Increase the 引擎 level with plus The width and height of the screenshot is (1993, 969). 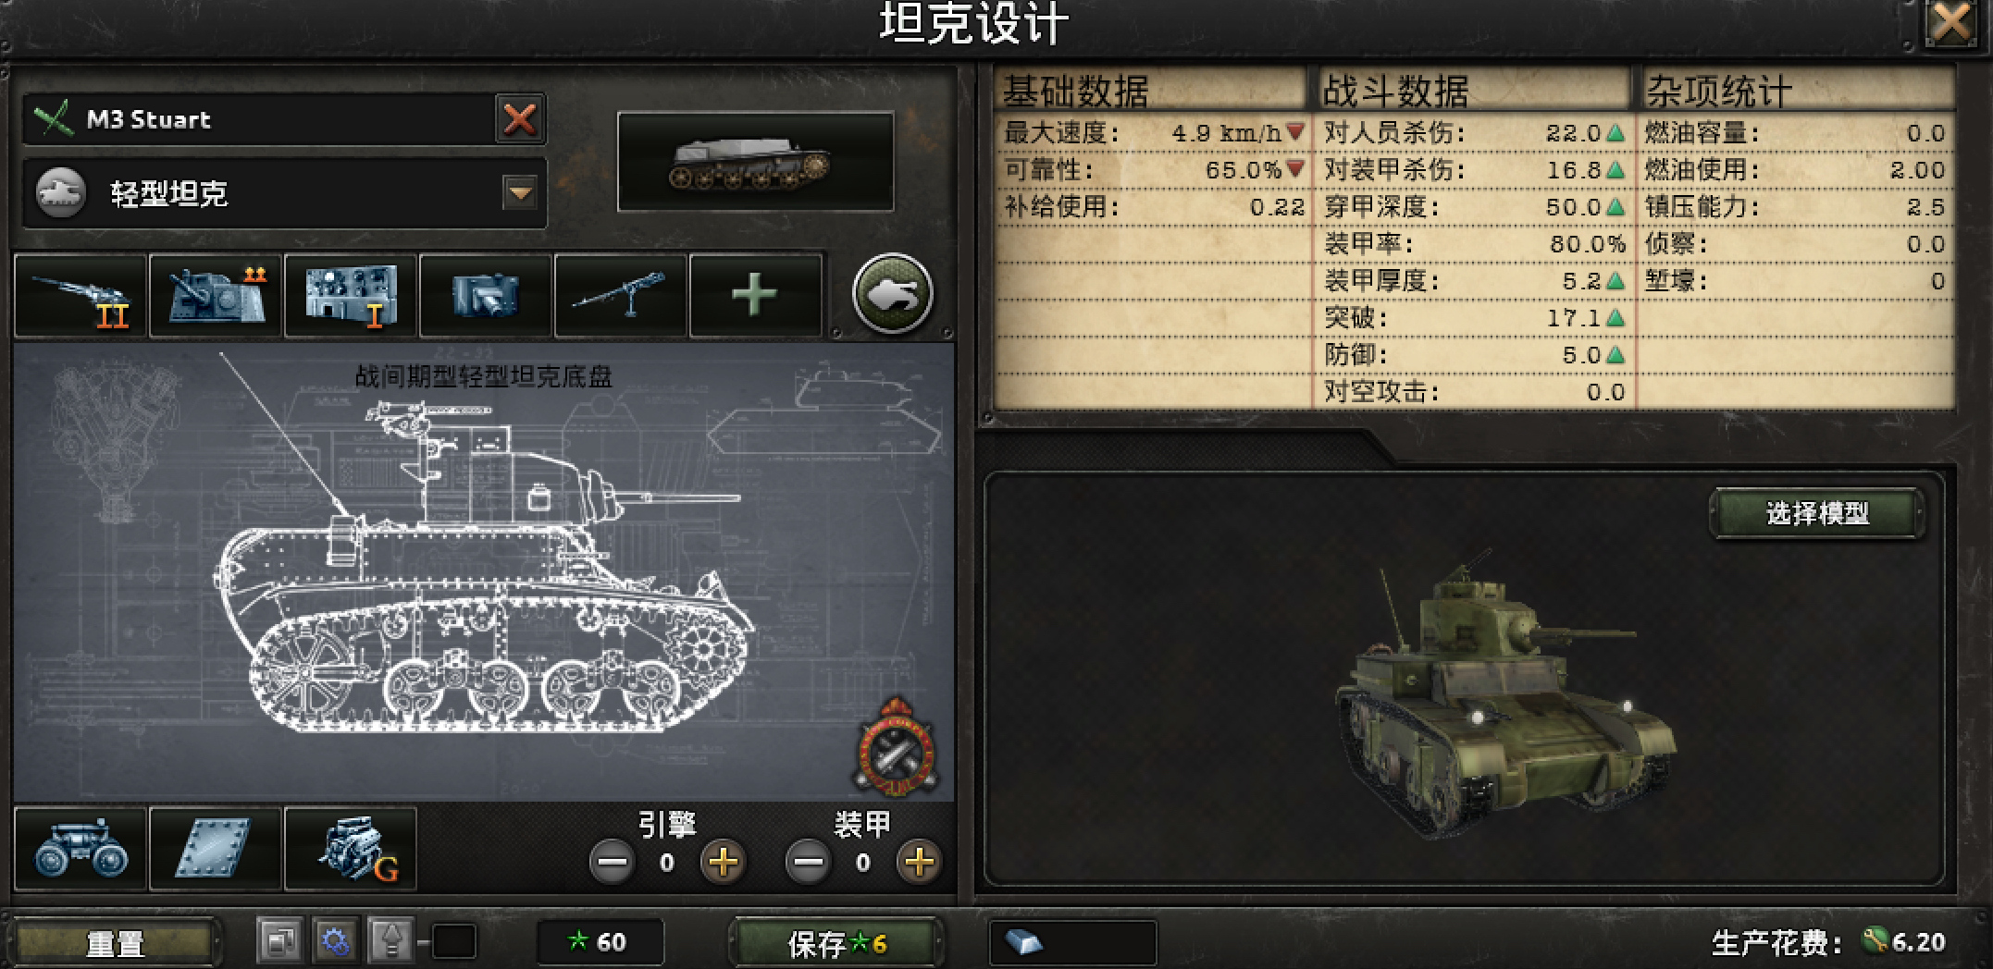[723, 863]
